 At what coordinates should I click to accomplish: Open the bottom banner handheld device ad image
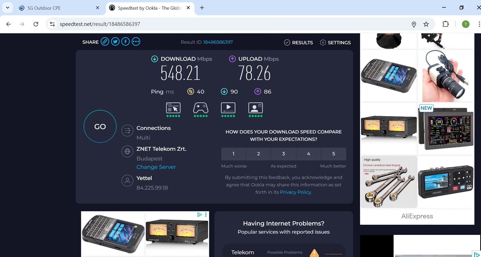(x=113, y=234)
